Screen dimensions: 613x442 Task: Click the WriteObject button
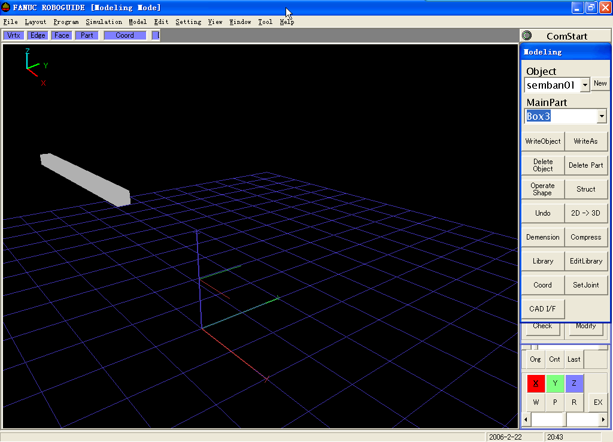[x=542, y=141]
